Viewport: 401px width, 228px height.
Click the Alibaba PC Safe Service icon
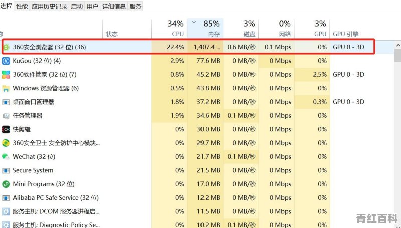[x=6, y=198]
